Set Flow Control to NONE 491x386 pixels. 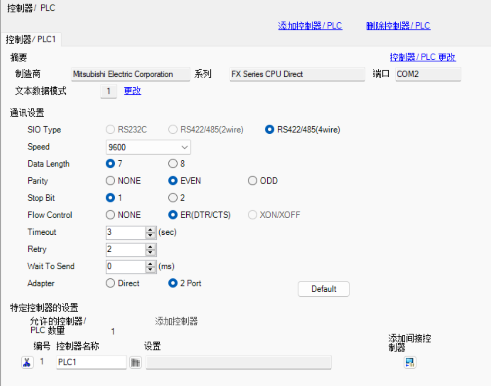[110, 215]
